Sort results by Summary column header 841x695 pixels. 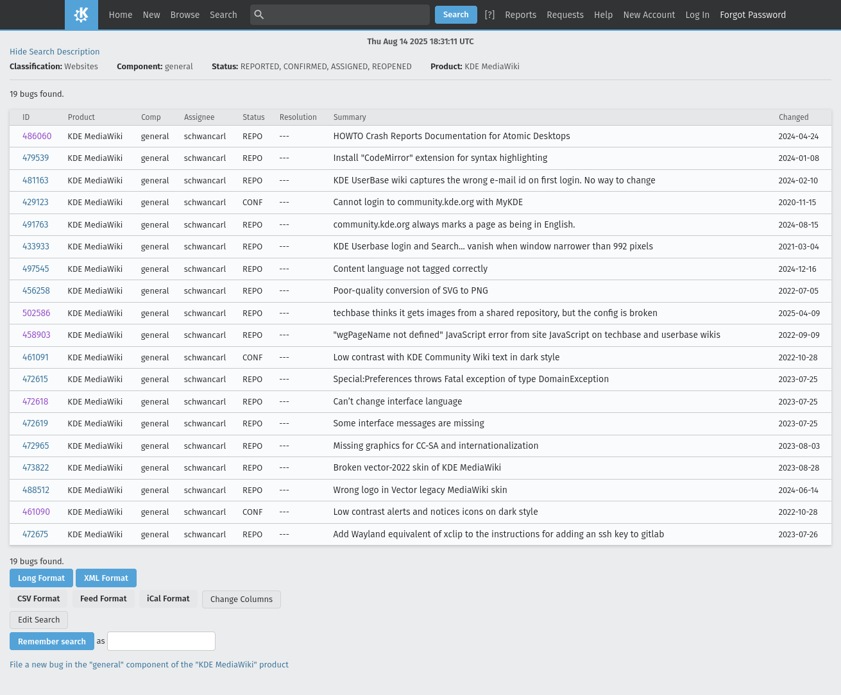(350, 117)
